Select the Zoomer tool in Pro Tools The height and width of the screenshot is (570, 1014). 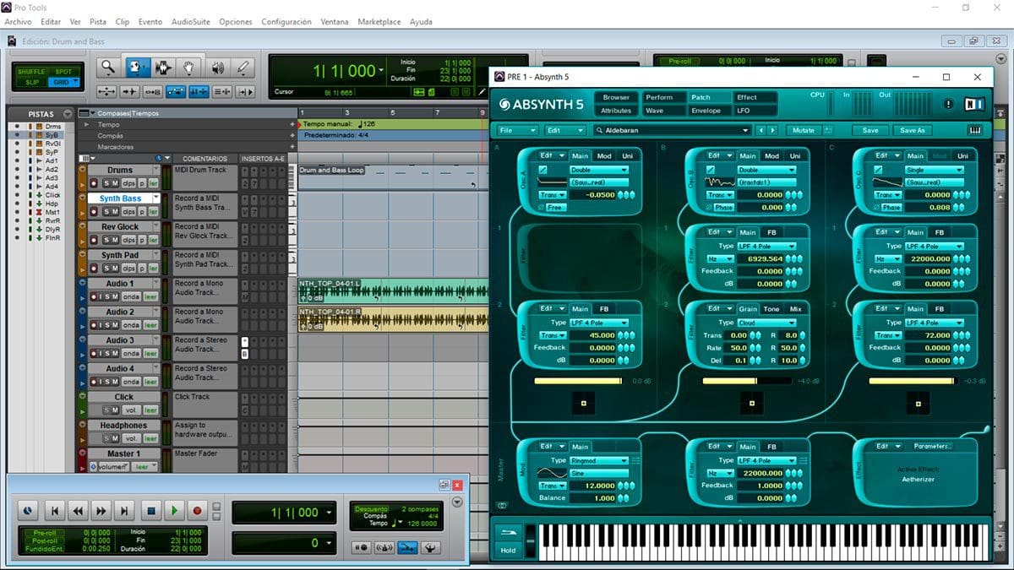tap(107, 68)
